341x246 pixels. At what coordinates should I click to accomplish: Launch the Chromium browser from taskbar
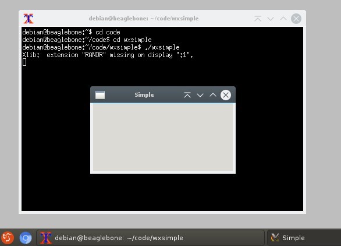(26, 238)
